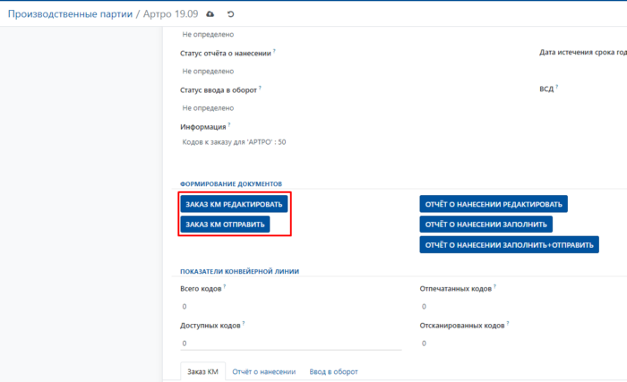Open the Производственные партии breadcrumb link
The height and width of the screenshot is (382, 627).
click(x=70, y=14)
